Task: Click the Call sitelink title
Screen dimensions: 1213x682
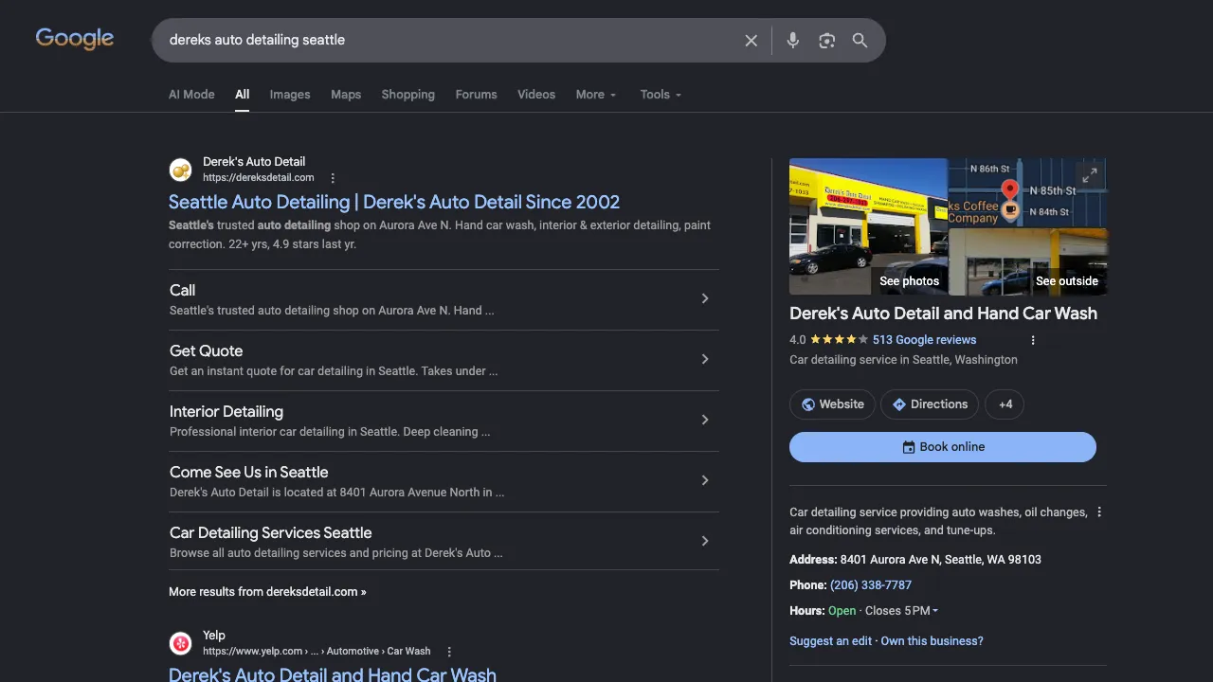Action: 182,291
